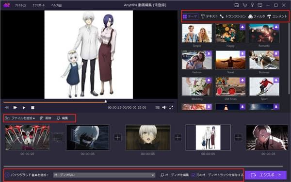This screenshot has width=291, height=182.
Task: Toggle the 元のオーディオトラックを保存する checkbox
Action: click(x=194, y=175)
